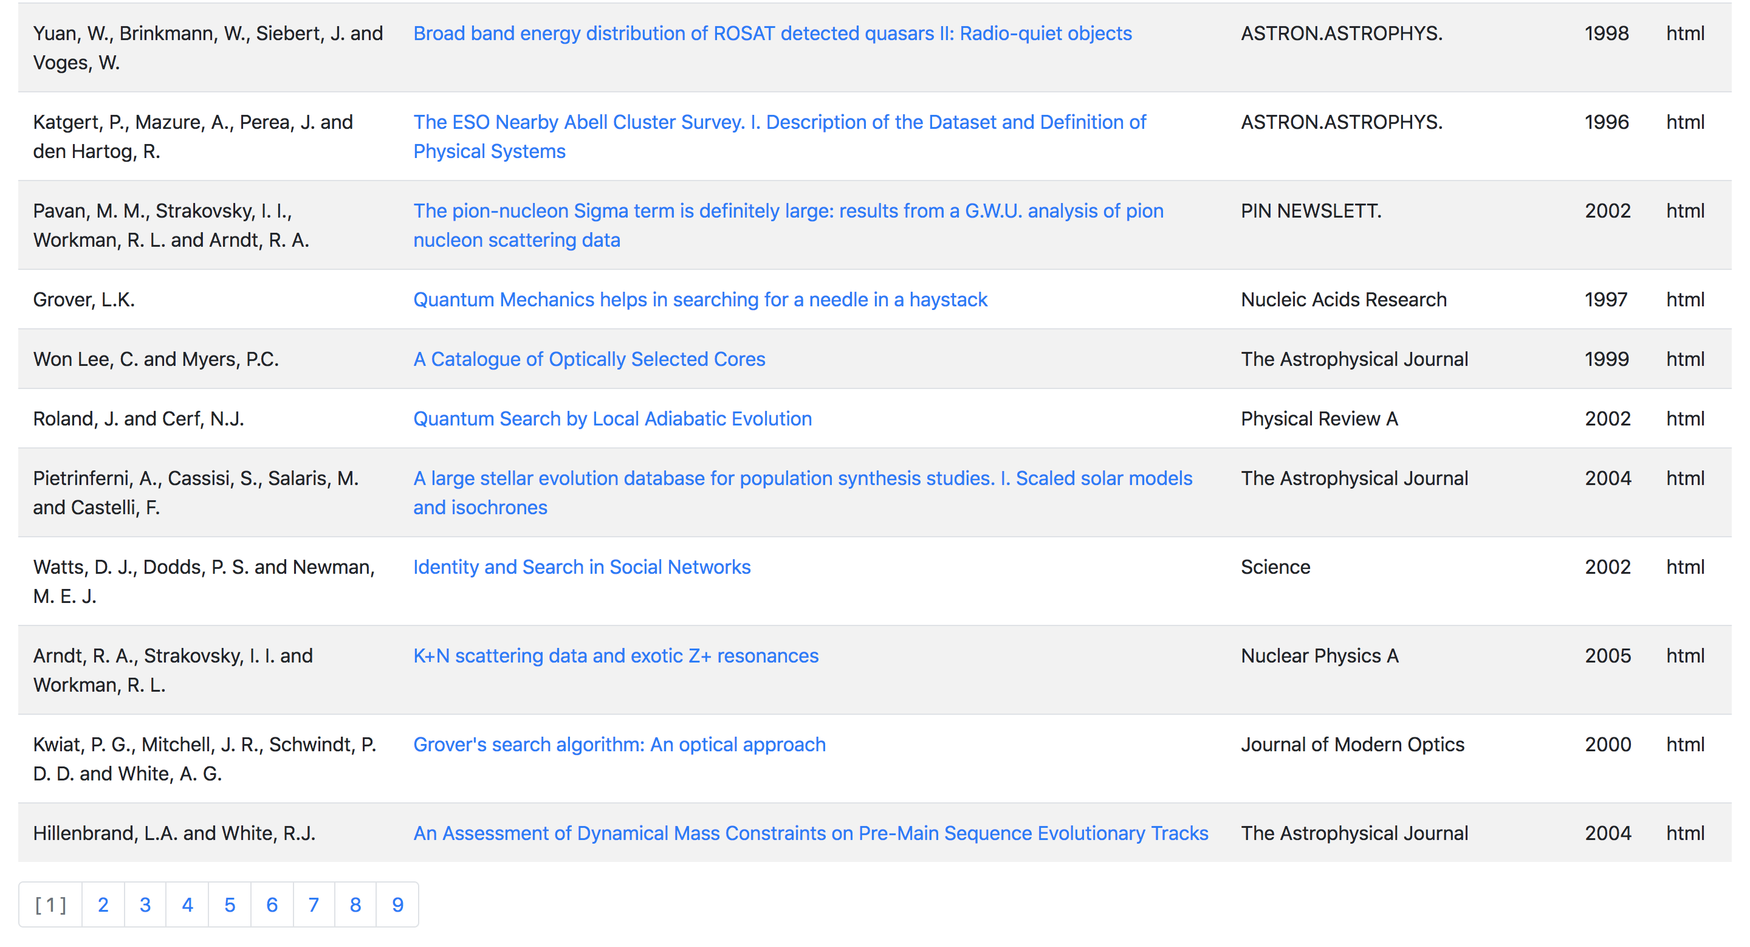Open 'A Catalogue of Optically Selected Cores'

point(589,359)
